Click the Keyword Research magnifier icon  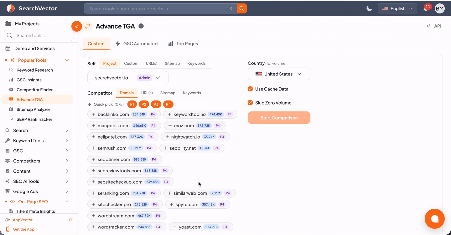pyautogui.click(x=11, y=70)
